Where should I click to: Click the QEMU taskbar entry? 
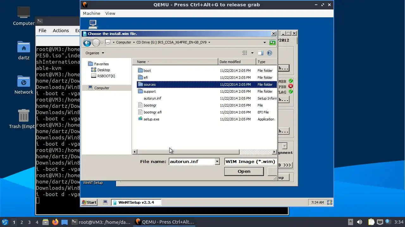pyautogui.click(x=165, y=222)
